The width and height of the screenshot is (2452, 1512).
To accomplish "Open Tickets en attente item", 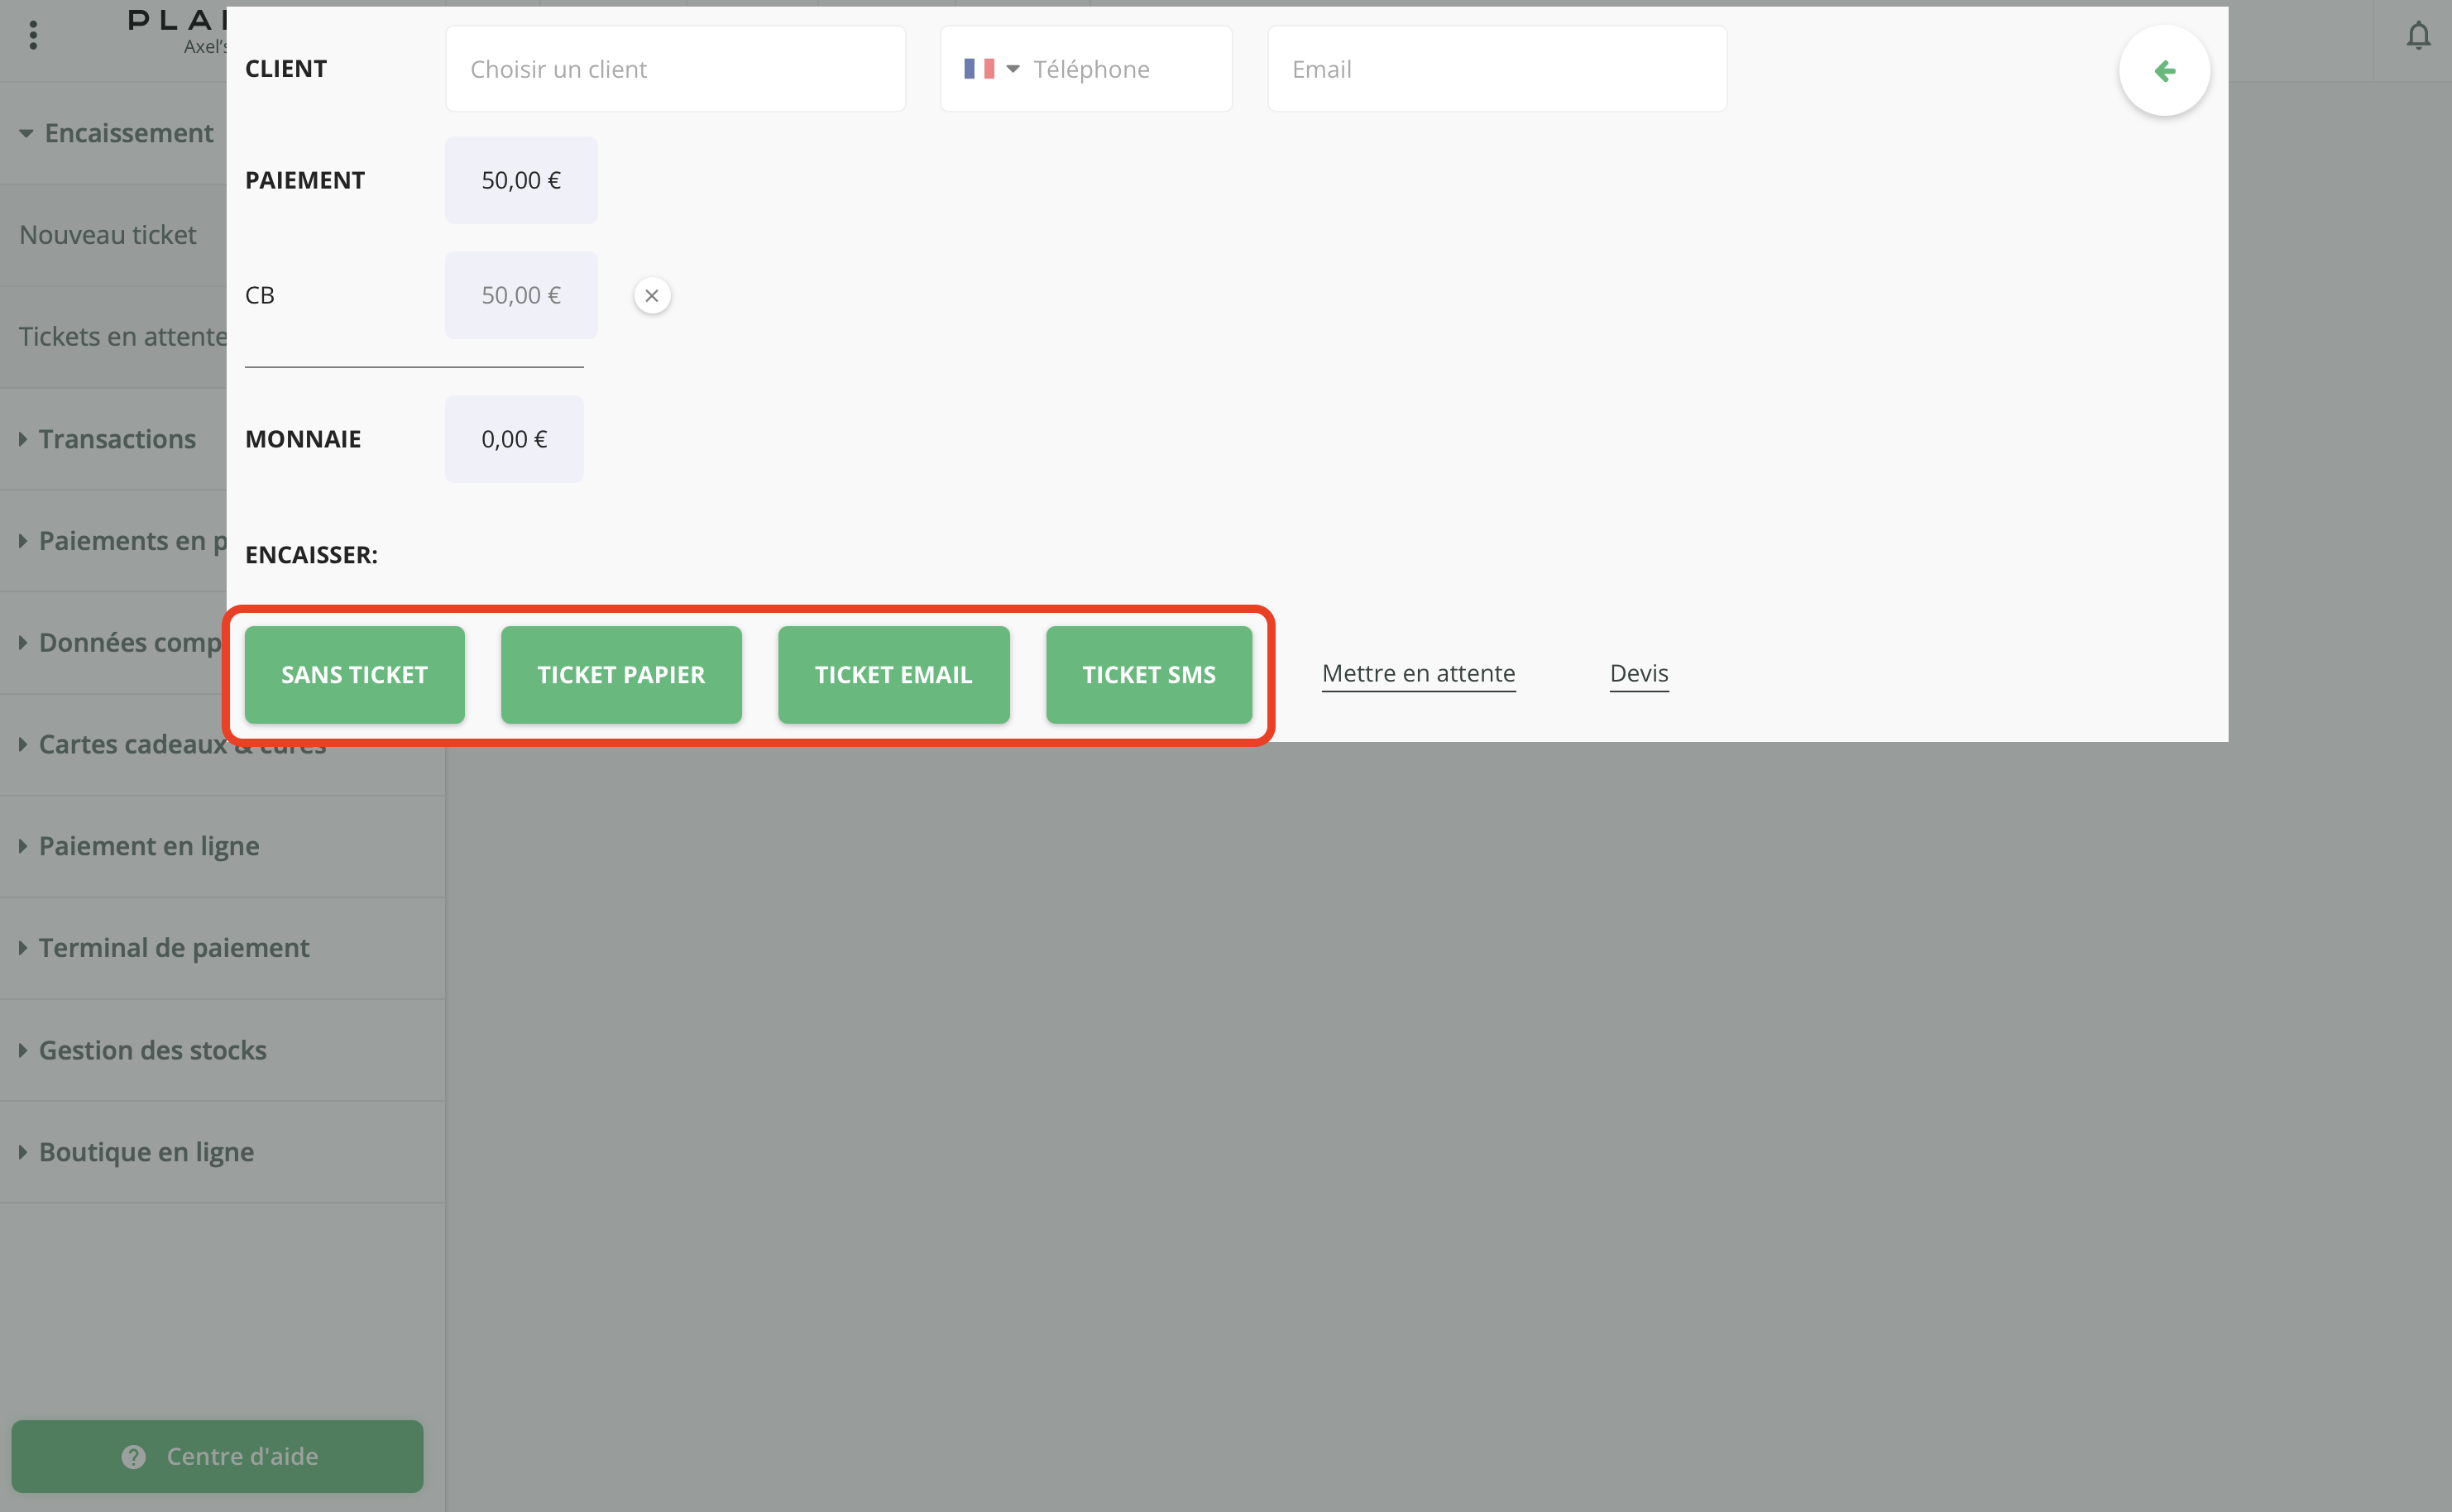I will coord(120,337).
